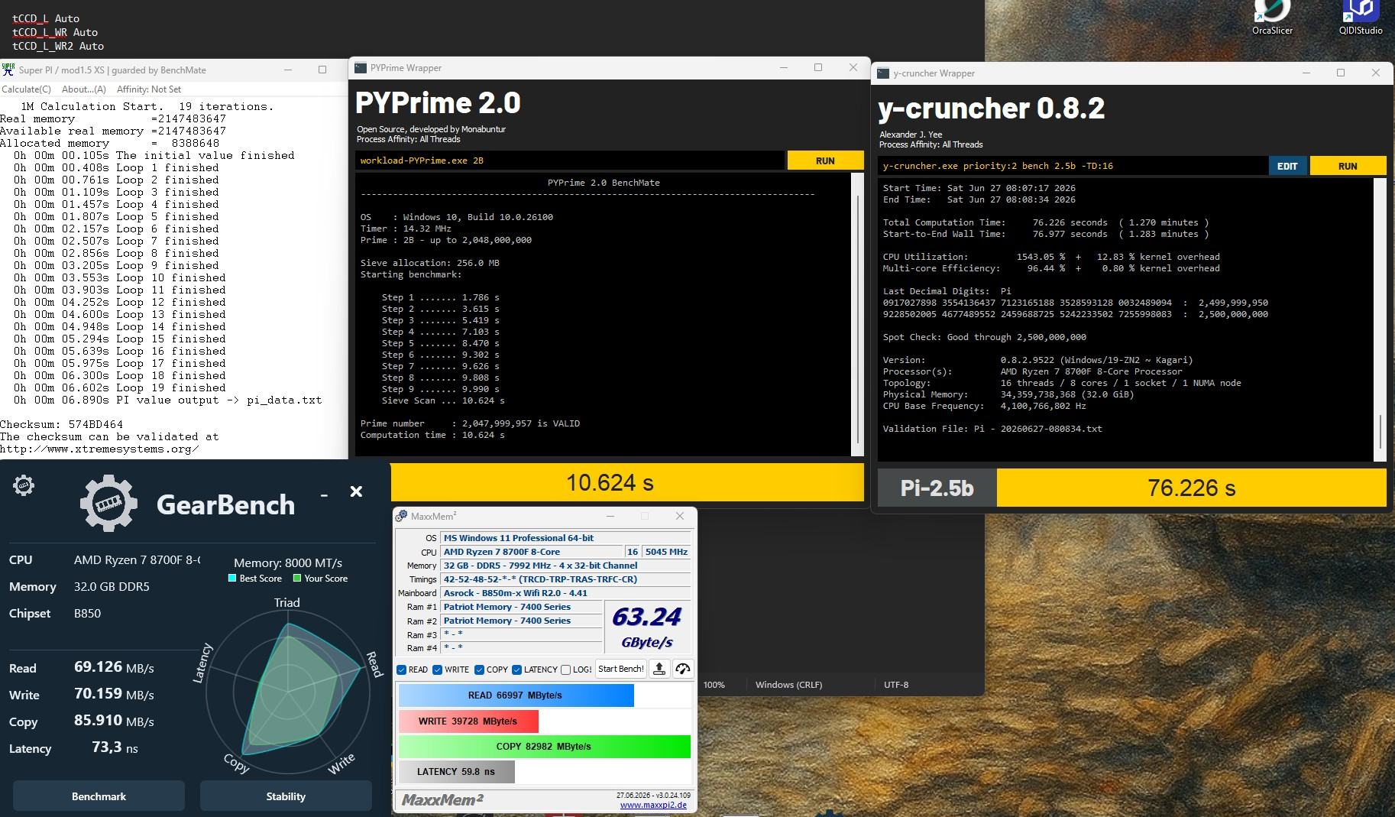Image resolution: width=1395 pixels, height=817 pixels.
Task: Click the COPY 82982 MByte/s bar
Action: (x=544, y=747)
